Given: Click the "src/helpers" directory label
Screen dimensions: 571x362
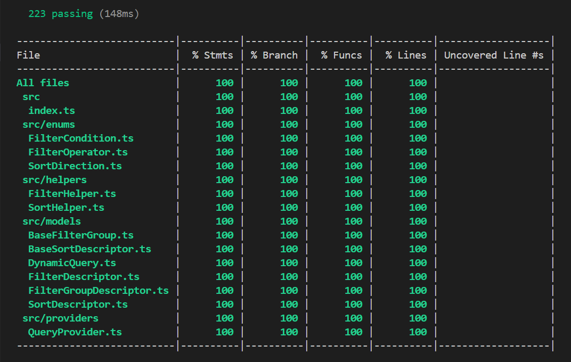Looking at the screenshot, I should click(x=55, y=180).
